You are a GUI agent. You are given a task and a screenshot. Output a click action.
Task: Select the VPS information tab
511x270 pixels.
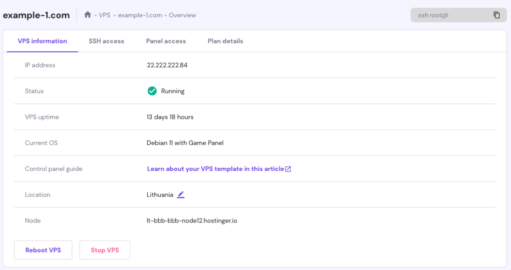(x=42, y=41)
